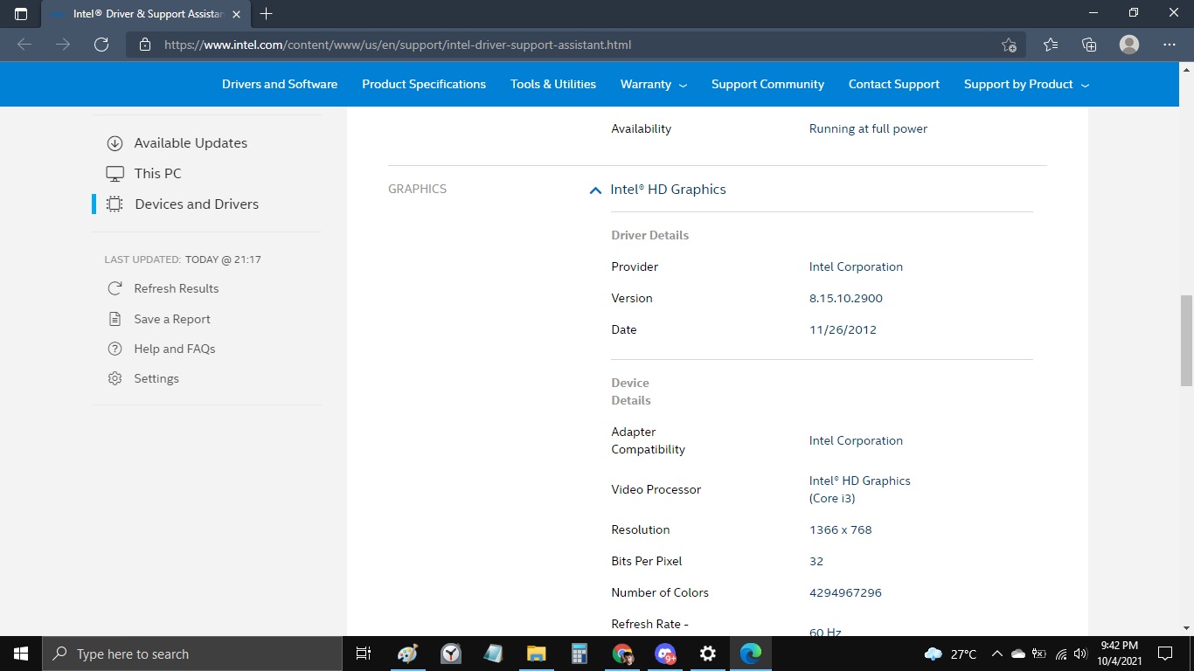
Task: Open Support Community menu item
Action: [767, 85]
